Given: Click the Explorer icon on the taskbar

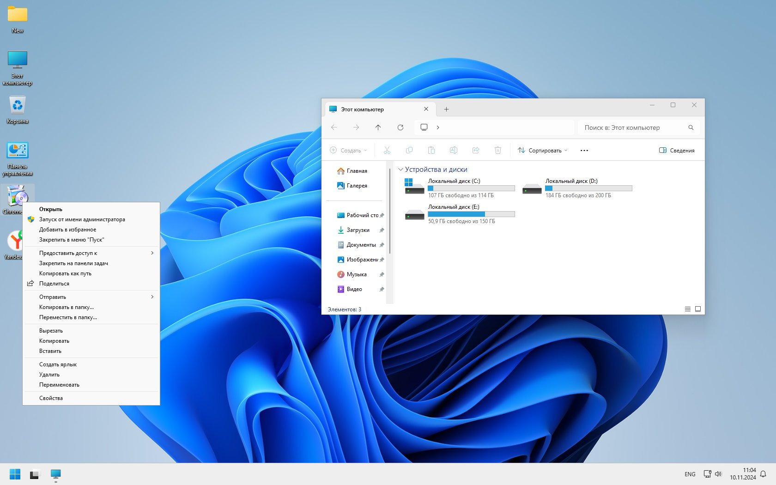Looking at the screenshot, I should 55,474.
